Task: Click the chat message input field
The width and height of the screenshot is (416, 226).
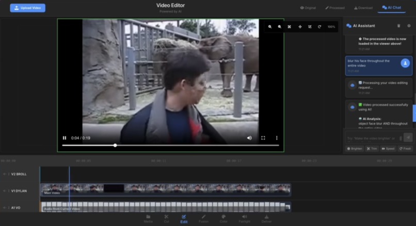Action: pyautogui.click(x=374, y=138)
